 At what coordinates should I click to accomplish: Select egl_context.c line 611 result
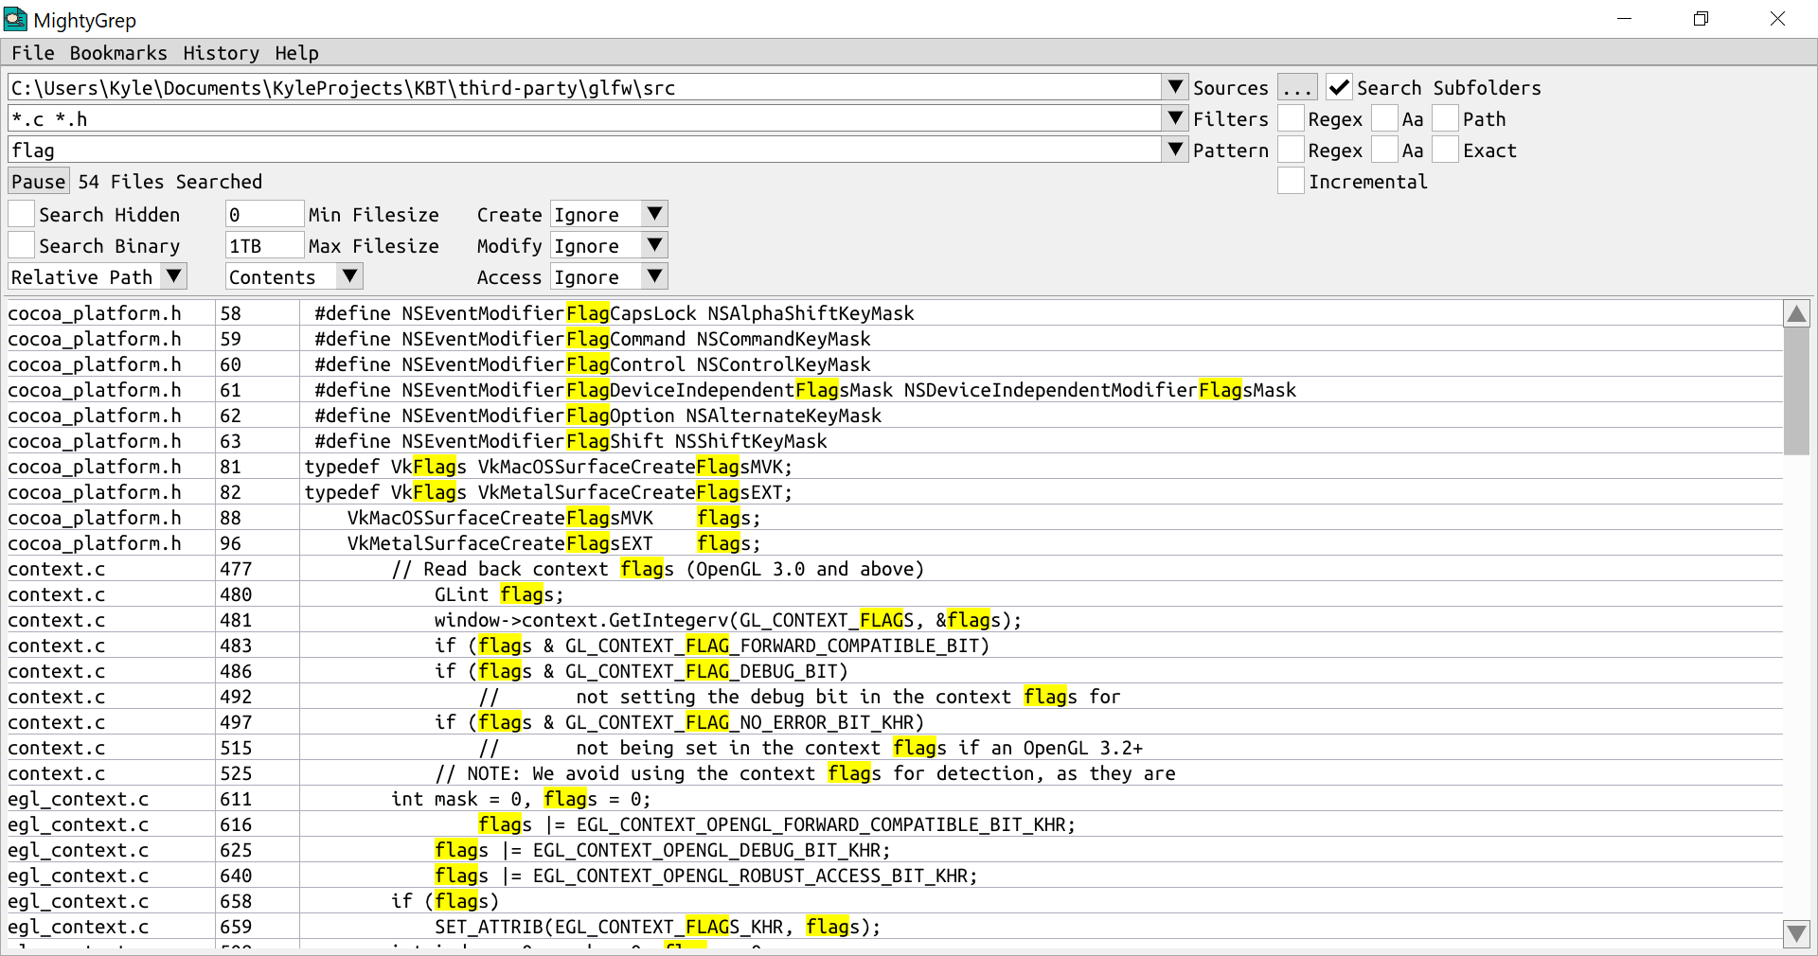(x=895, y=799)
